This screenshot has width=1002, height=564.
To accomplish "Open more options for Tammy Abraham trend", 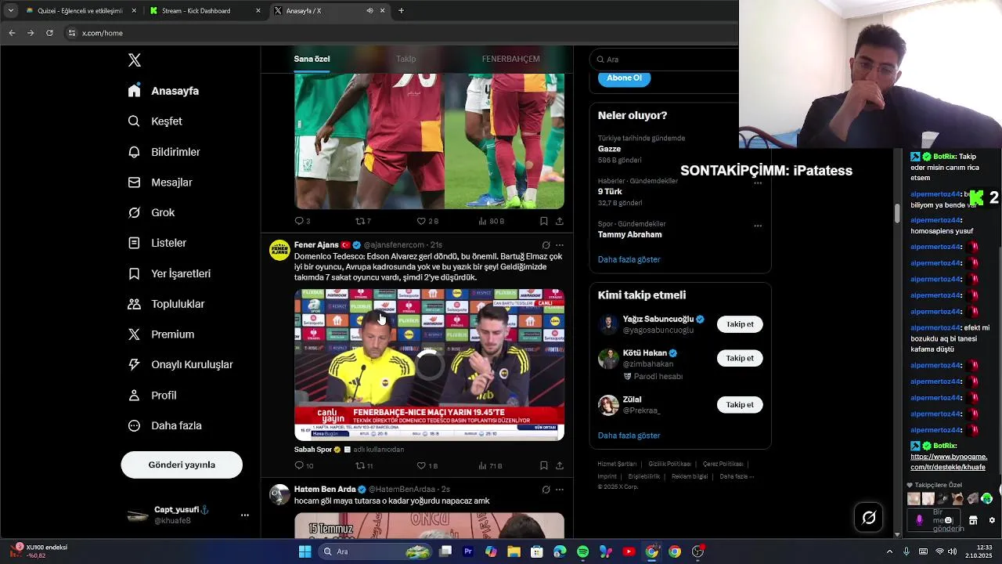I will tap(758, 226).
